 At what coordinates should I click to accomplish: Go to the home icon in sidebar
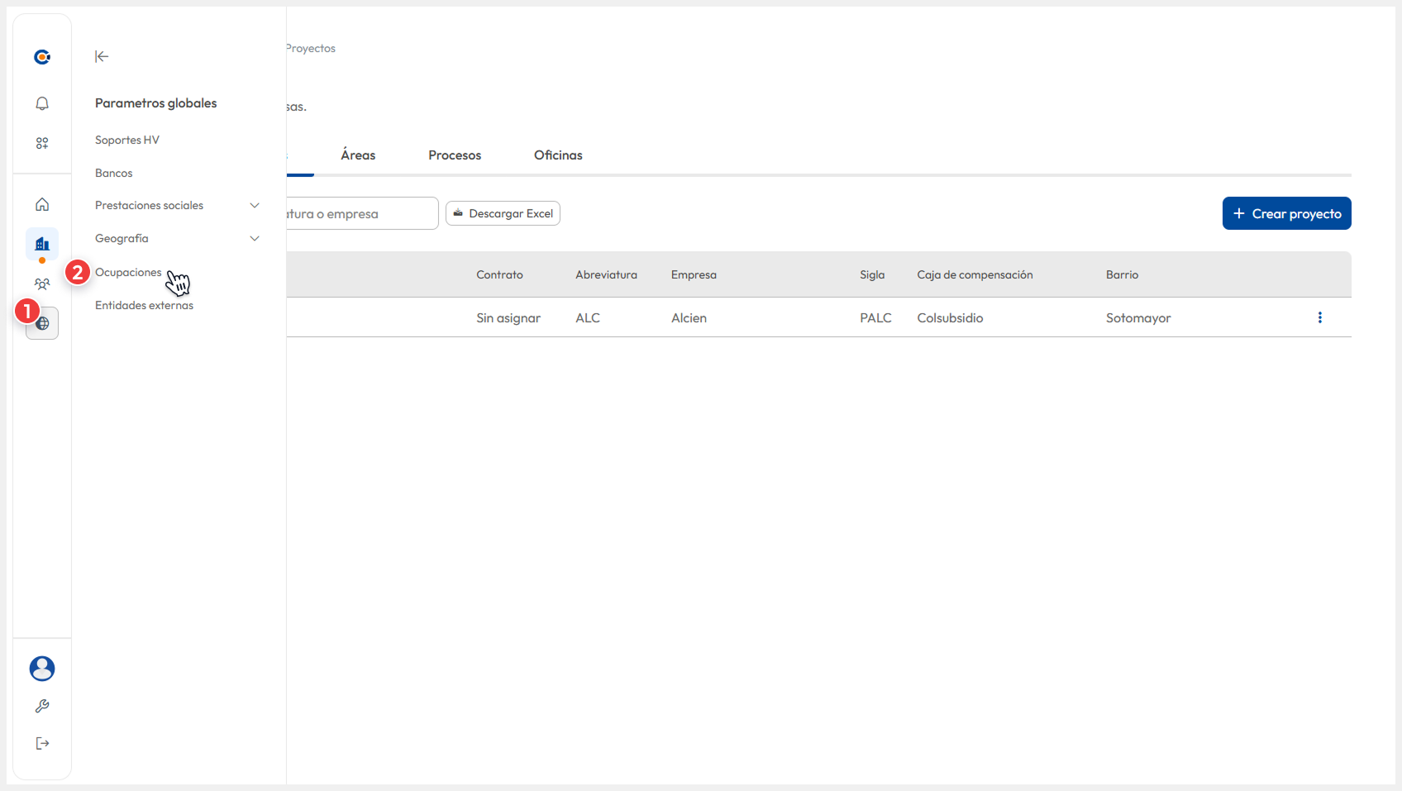[x=42, y=204]
